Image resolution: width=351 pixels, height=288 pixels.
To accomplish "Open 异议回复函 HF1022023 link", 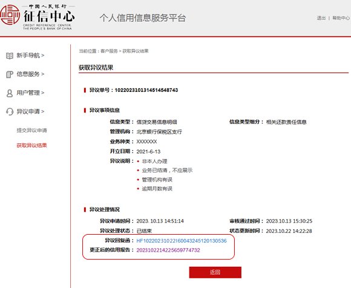I will pyautogui.click(x=182, y=241).
